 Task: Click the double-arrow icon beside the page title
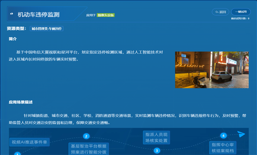(12, 14)
